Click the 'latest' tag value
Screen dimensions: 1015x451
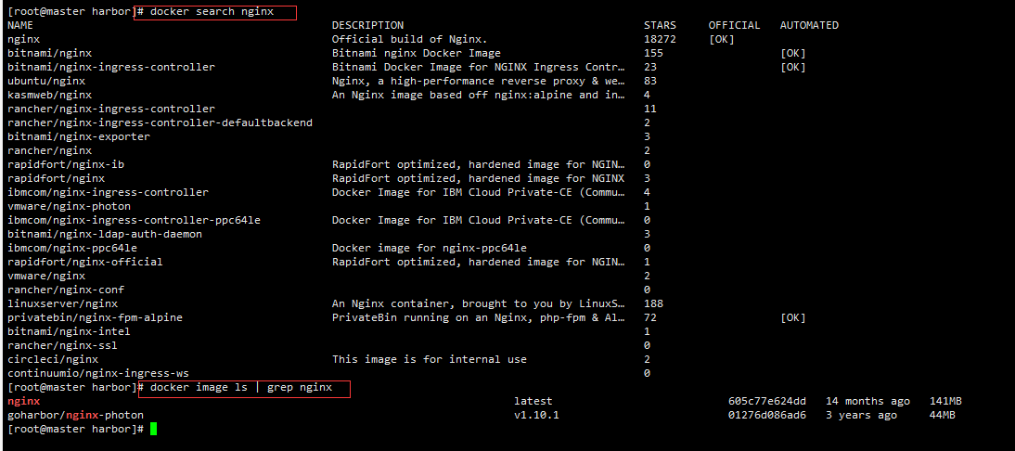coord(533,401)
